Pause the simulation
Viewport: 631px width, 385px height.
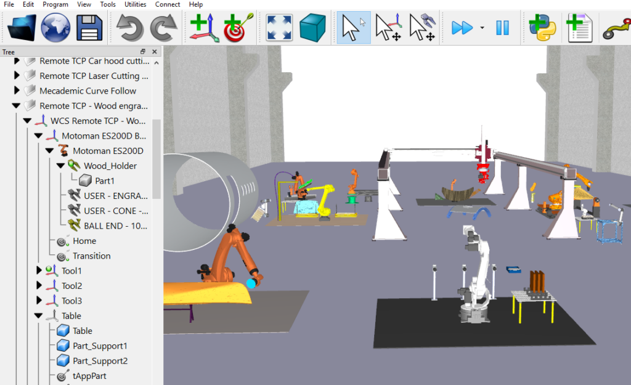click(x=502, y=28)
